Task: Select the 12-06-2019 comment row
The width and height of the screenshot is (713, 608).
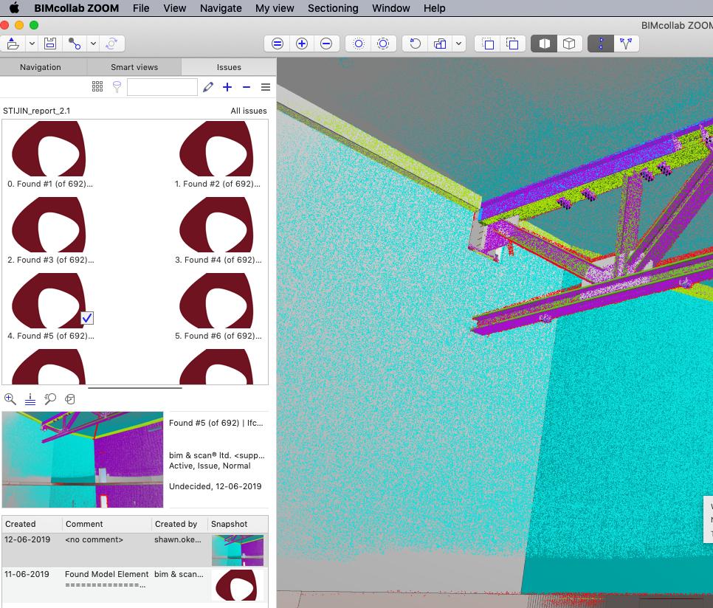Action: [135, 550]
